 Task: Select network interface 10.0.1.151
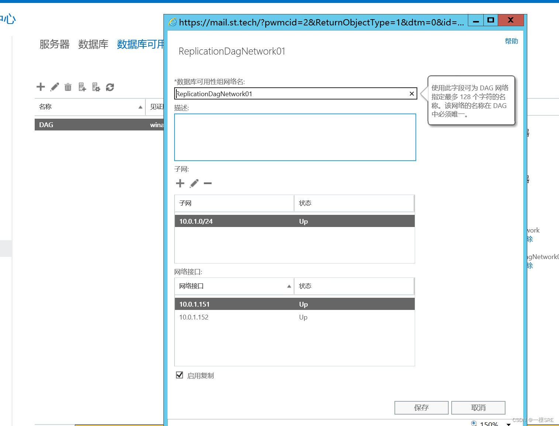click(x=294, y=304)
